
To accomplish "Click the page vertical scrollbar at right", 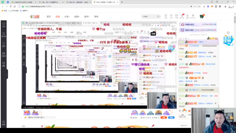I will pyautogui.click(x=235, y=20).
